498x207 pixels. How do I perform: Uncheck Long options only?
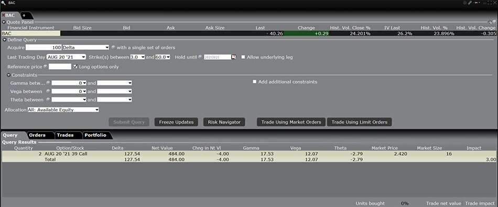(75, 67)
